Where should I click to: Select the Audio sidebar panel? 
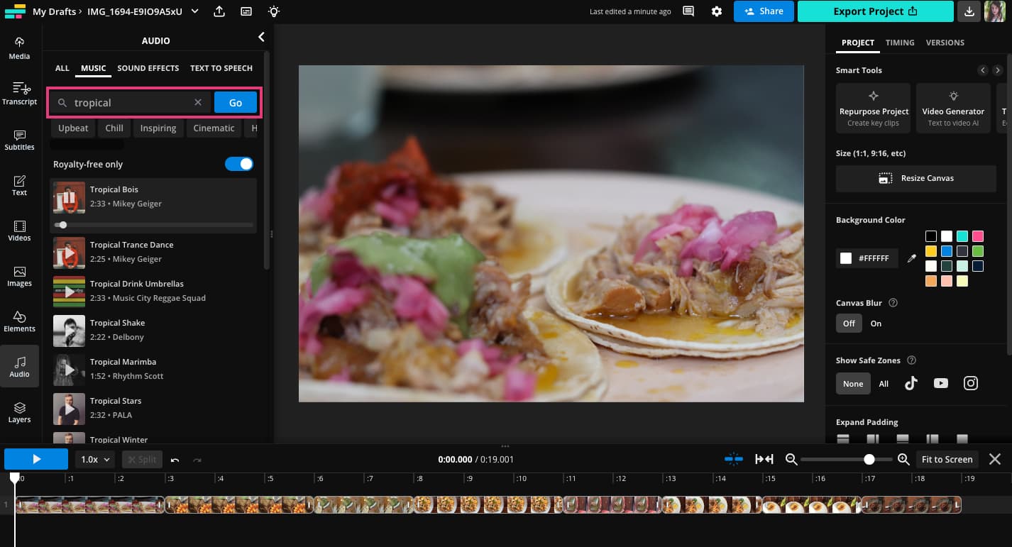point(19,366)
